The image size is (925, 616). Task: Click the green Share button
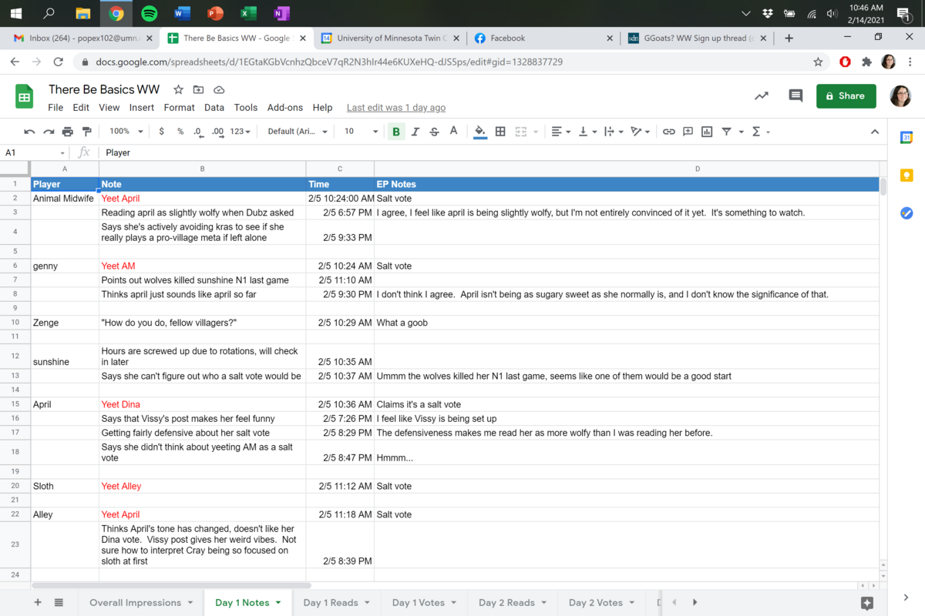(846, 95)
